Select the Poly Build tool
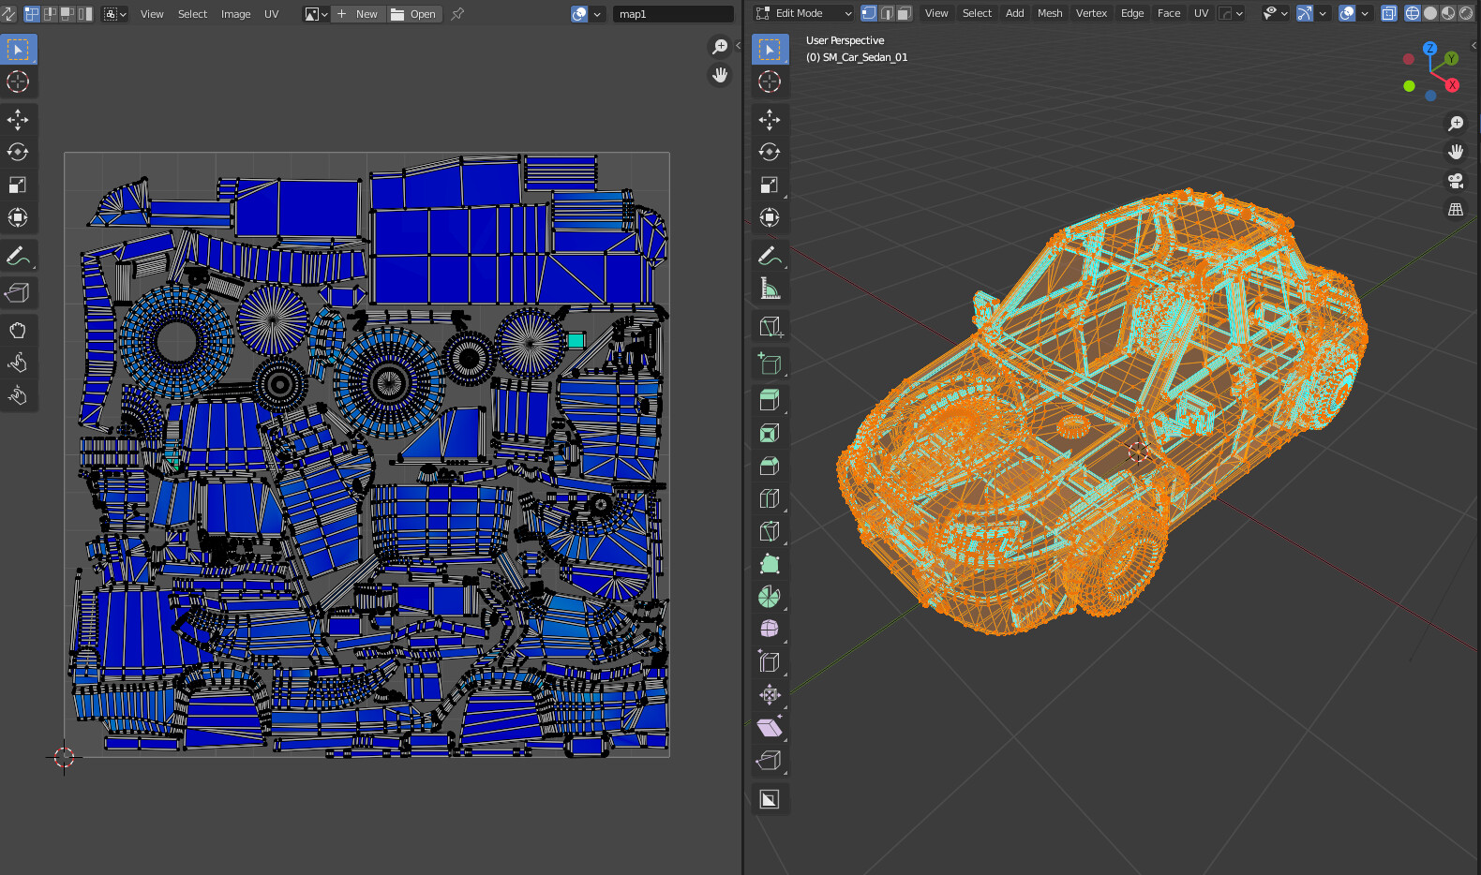The width and height of the screenshot is (1481, 875). tap(770, 564)
